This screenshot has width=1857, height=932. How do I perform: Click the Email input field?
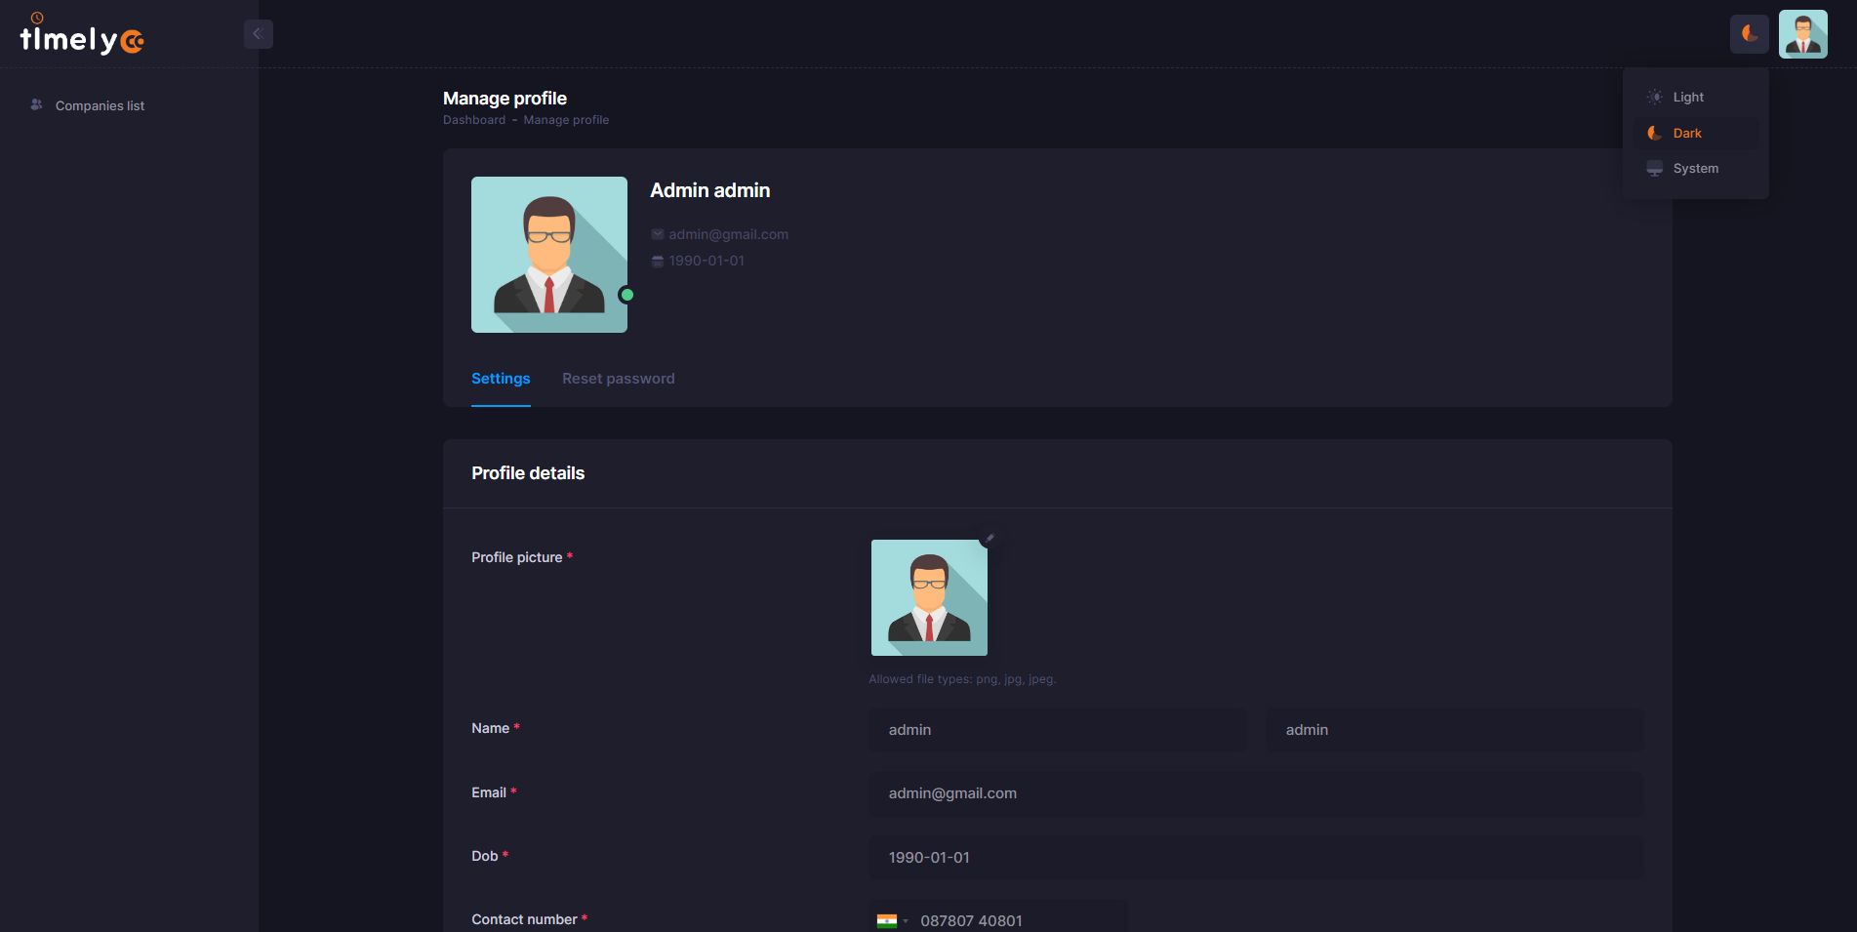tap(1255, 793)
